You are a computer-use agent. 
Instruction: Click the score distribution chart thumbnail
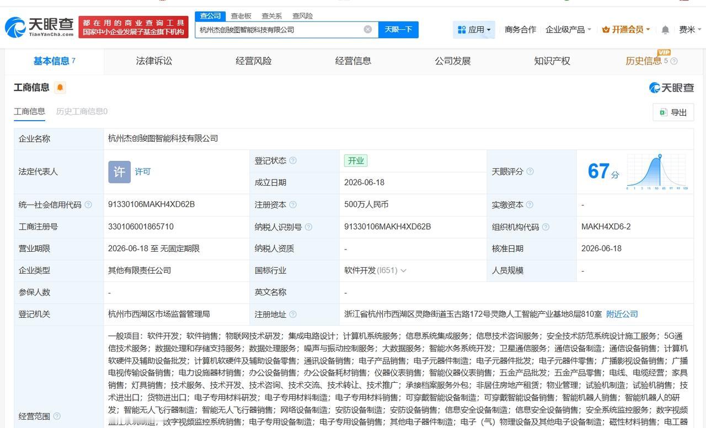point(657,172)
